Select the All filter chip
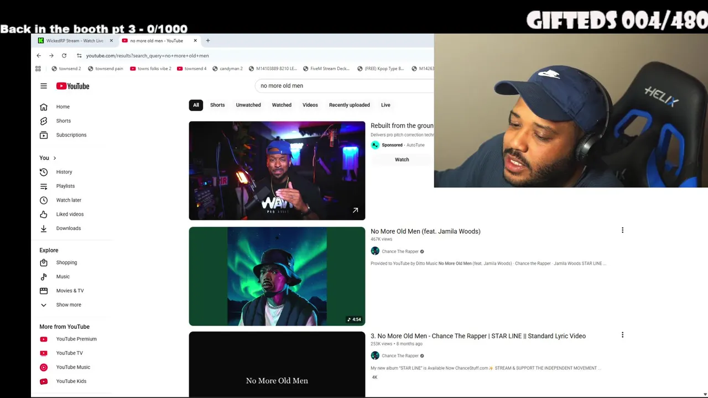 [x=196, y=105]
